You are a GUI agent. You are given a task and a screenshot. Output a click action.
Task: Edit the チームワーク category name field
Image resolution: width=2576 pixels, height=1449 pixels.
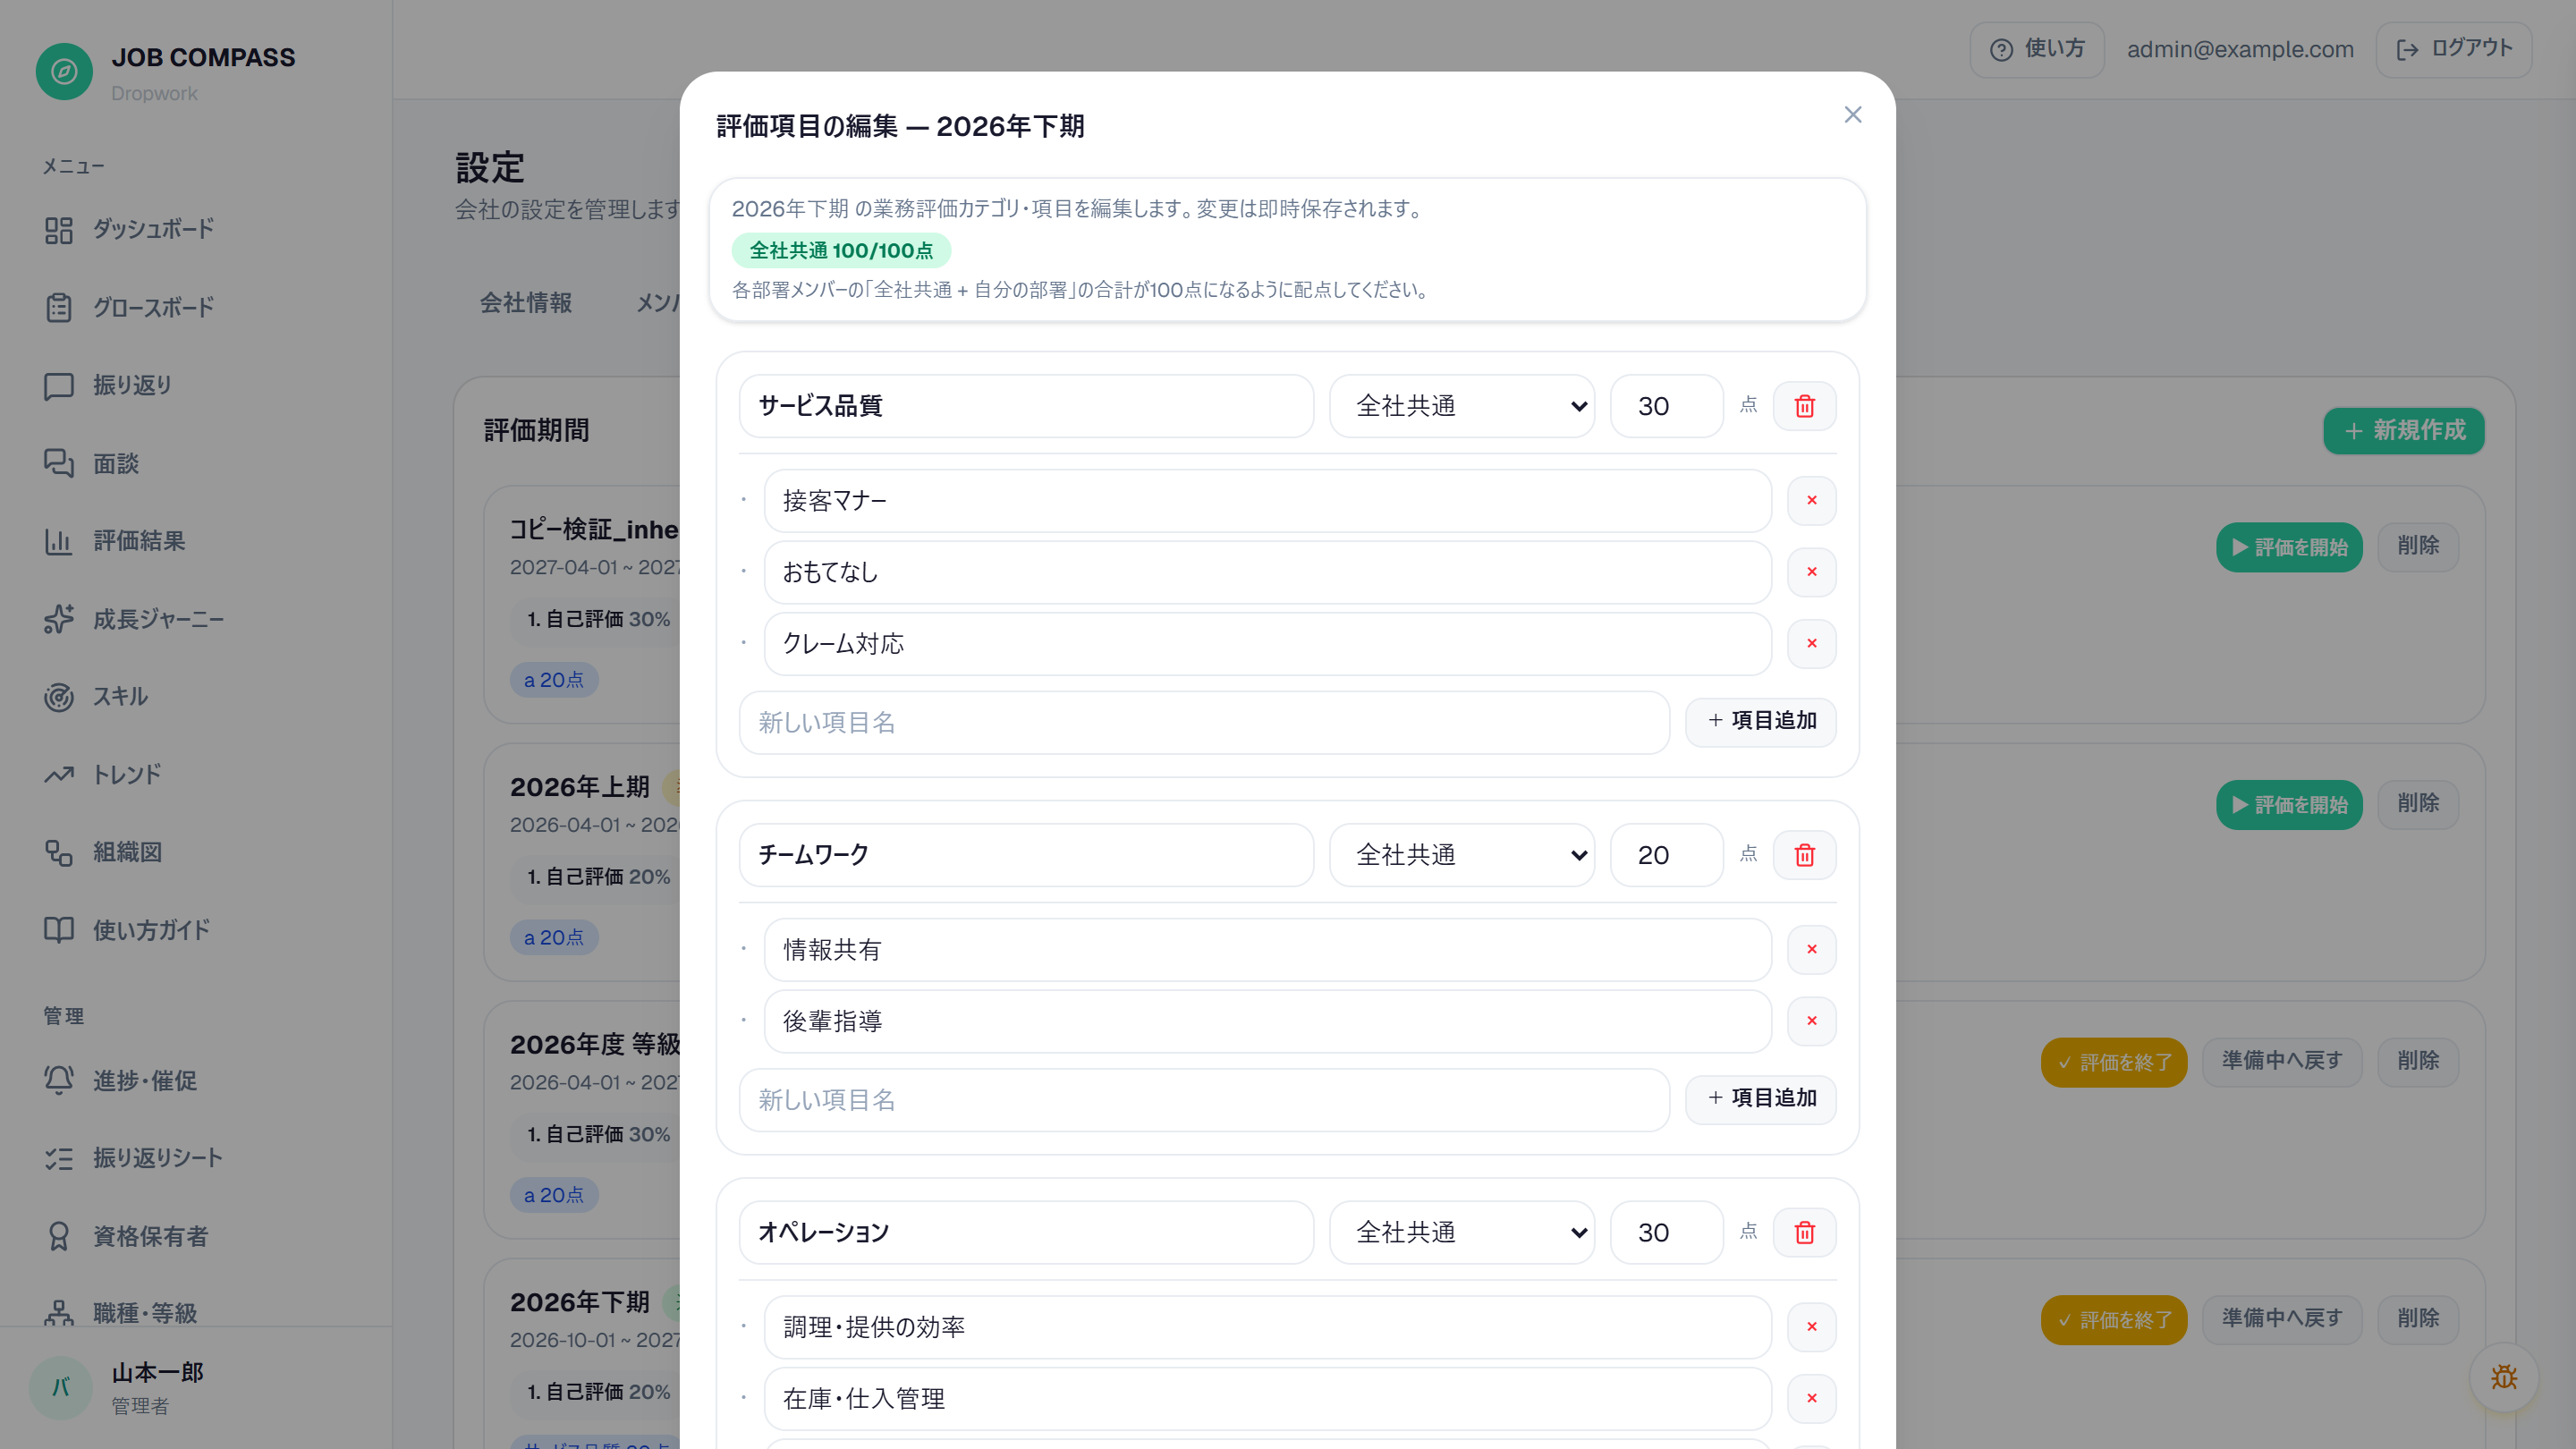(x=1026, y=855)
